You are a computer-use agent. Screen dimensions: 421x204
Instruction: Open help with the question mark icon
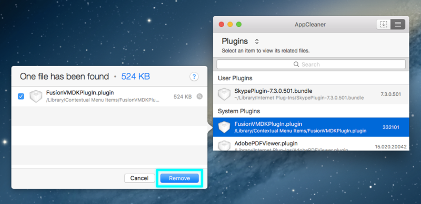[x=194, y=77]
